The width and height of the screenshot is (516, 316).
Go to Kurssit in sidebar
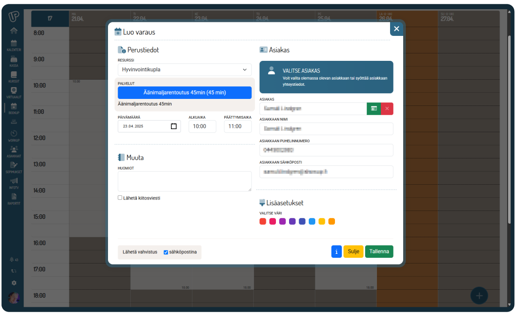(x=14, y=77)
